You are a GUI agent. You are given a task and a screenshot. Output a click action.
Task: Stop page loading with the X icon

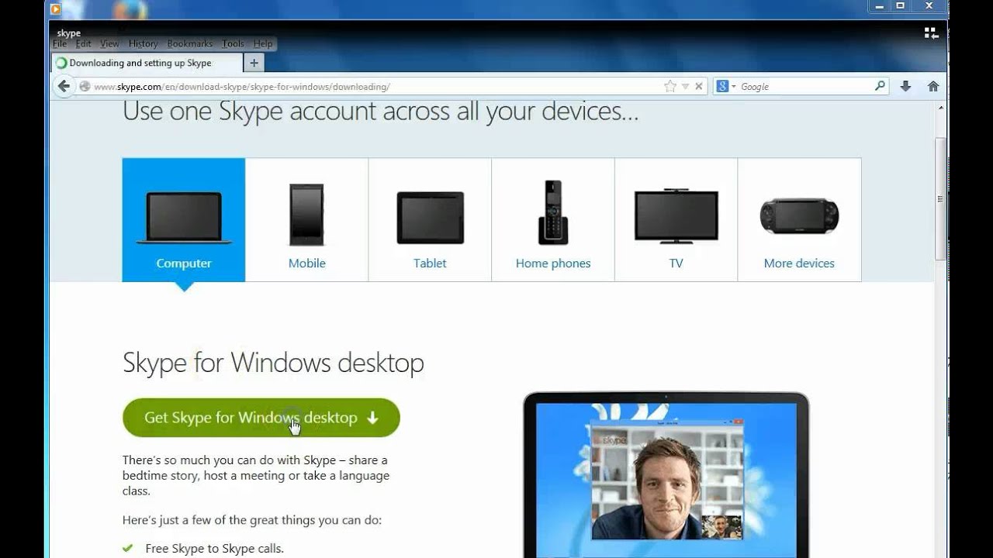point(698,87)
